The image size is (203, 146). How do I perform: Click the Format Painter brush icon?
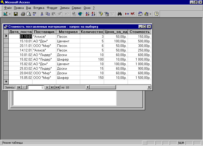click(60, 14)
